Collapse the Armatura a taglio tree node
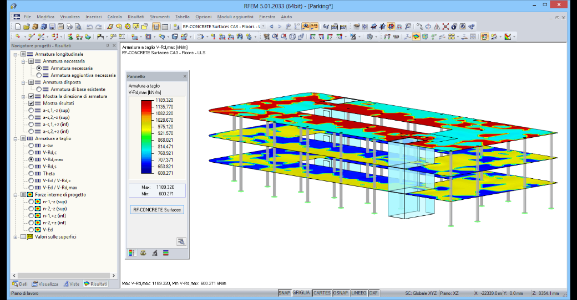 click(16, 139)
